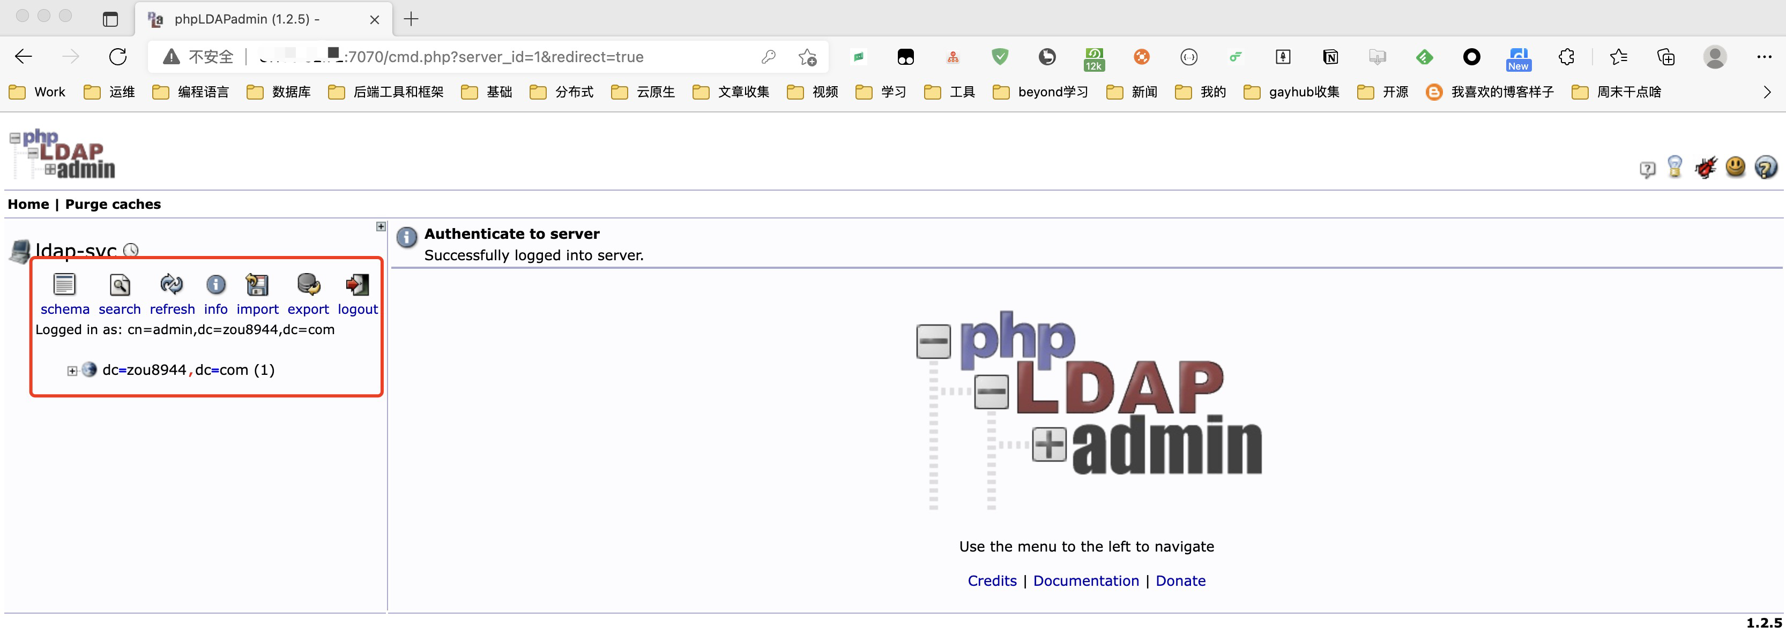Log out of the LDAP server
This screenshot has width=1786, height=634.
click(357, 285)
